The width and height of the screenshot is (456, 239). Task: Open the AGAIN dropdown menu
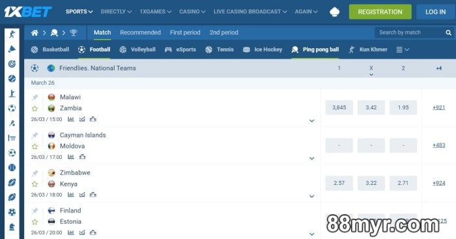306,12
